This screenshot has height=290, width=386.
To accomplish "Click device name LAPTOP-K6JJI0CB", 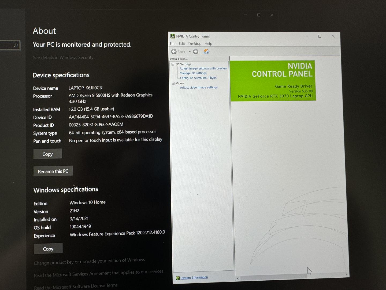I will [x=85, y=88].
